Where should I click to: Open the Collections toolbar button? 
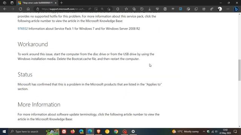click(x=134, y=9)
